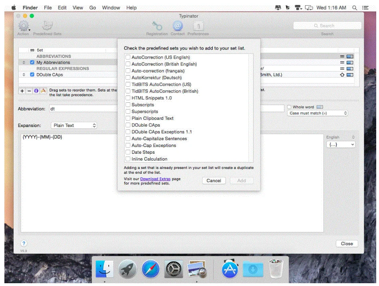Check HTML Snippets 1.0 set

pyautogui.click(x=128, y=98)
